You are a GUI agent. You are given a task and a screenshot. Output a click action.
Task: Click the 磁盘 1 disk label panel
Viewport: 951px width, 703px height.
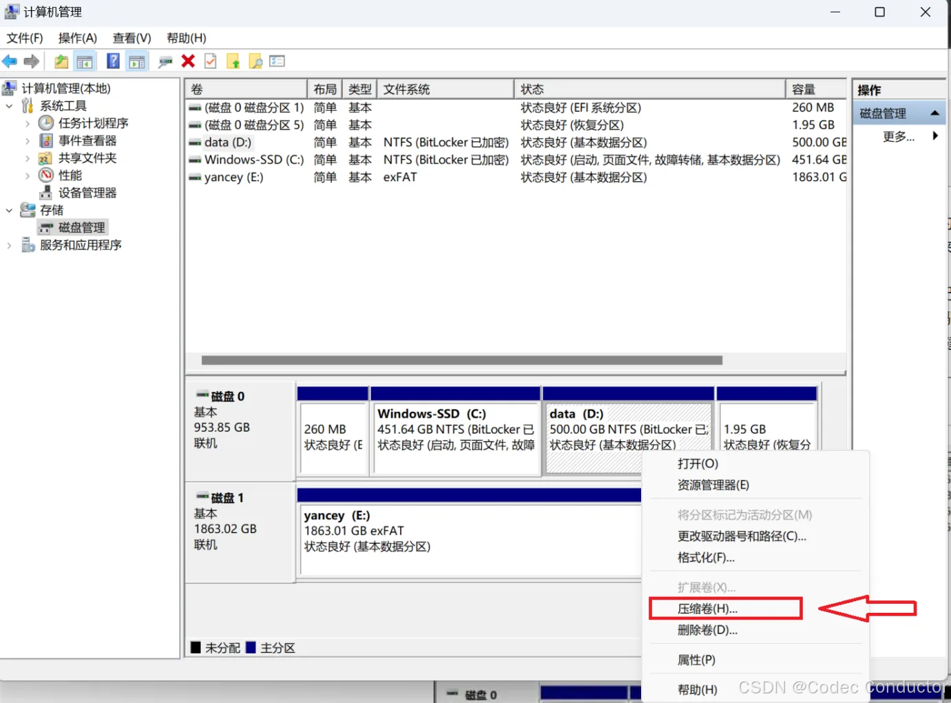[x=240, y=532]
